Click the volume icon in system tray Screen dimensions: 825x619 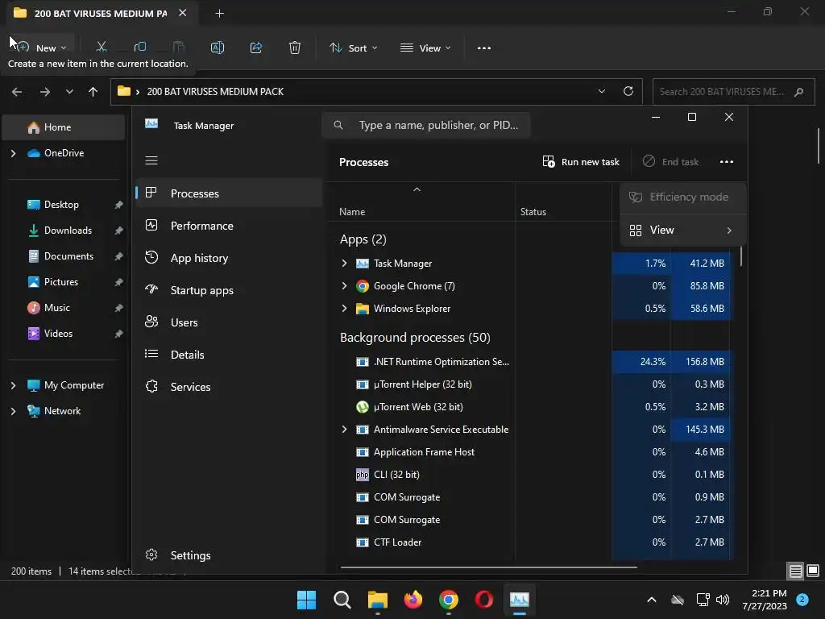point(723,600)
